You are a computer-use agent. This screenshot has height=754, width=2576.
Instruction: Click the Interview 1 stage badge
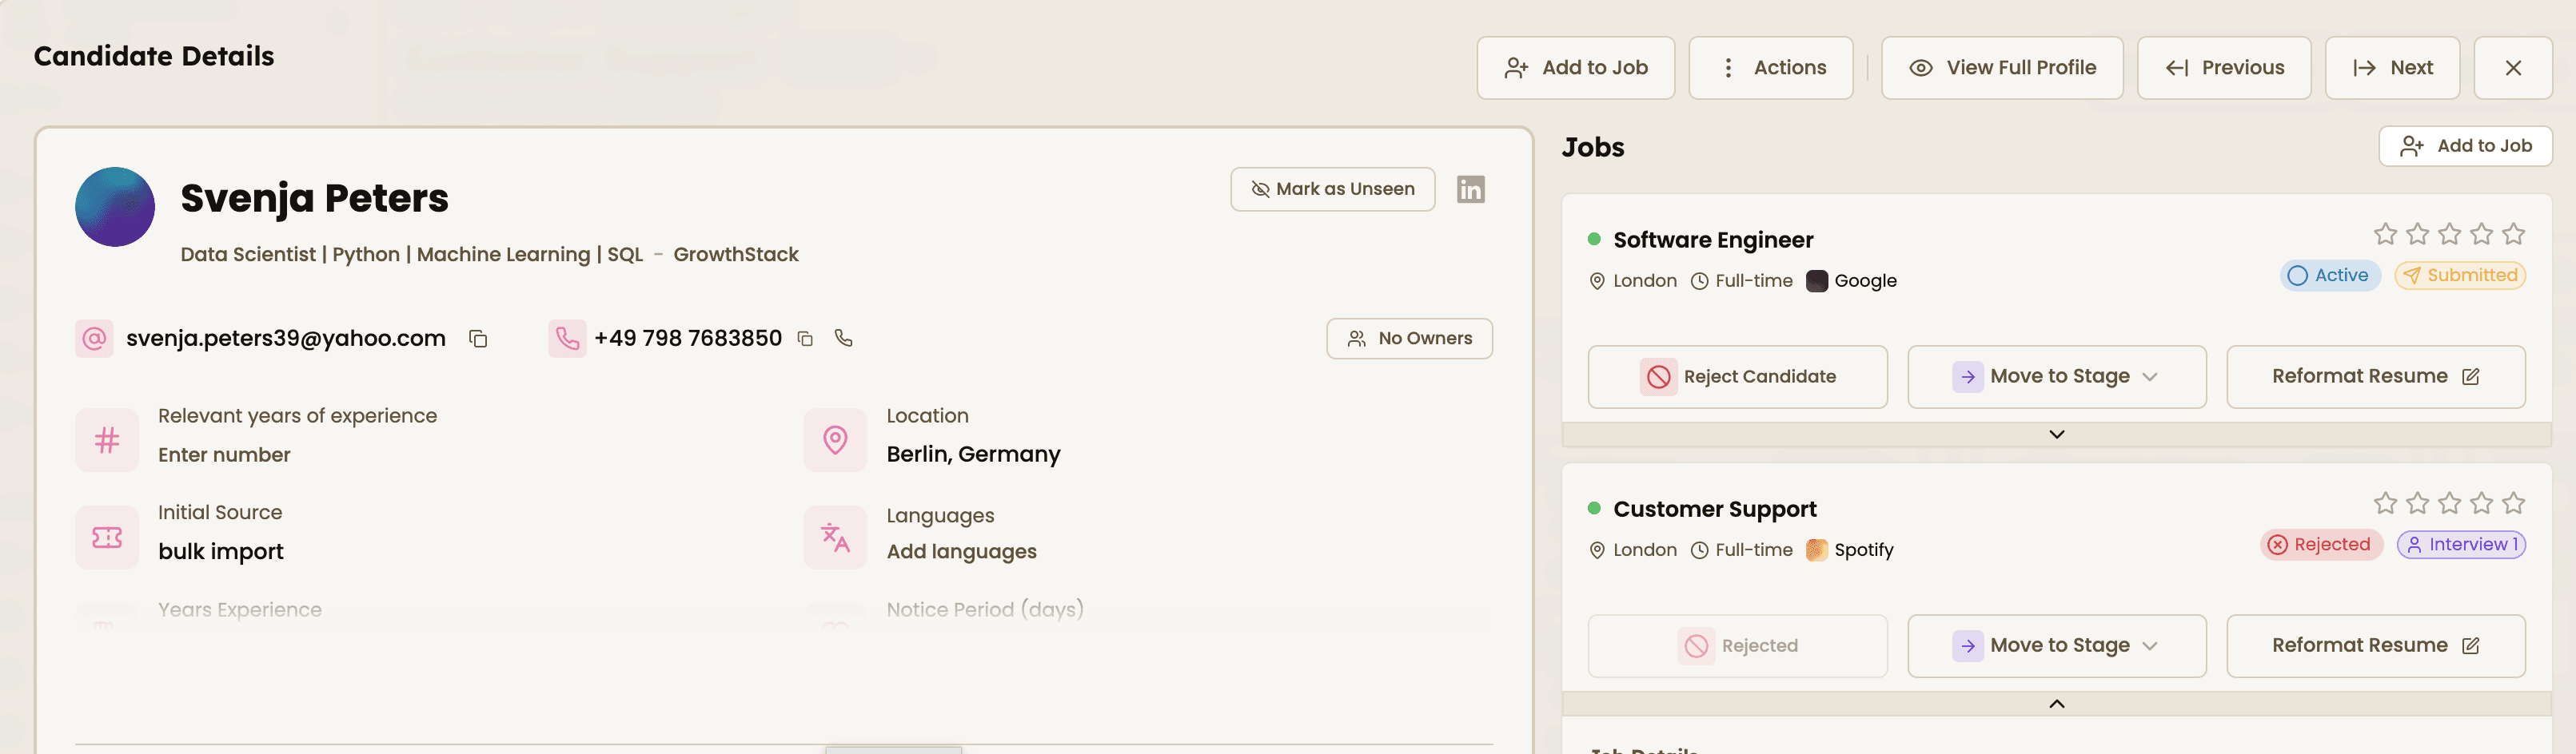(2461, 544)
